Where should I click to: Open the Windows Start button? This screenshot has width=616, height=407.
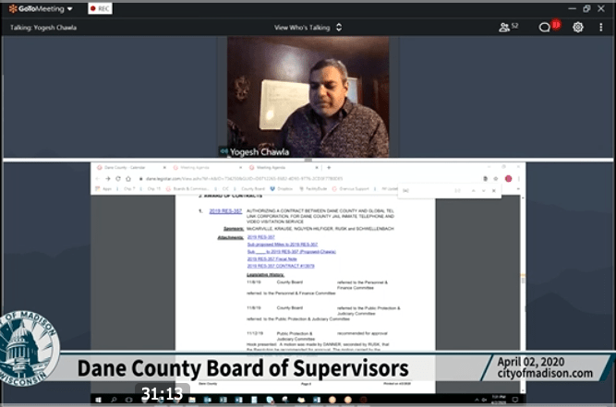(x=98, y=400)
